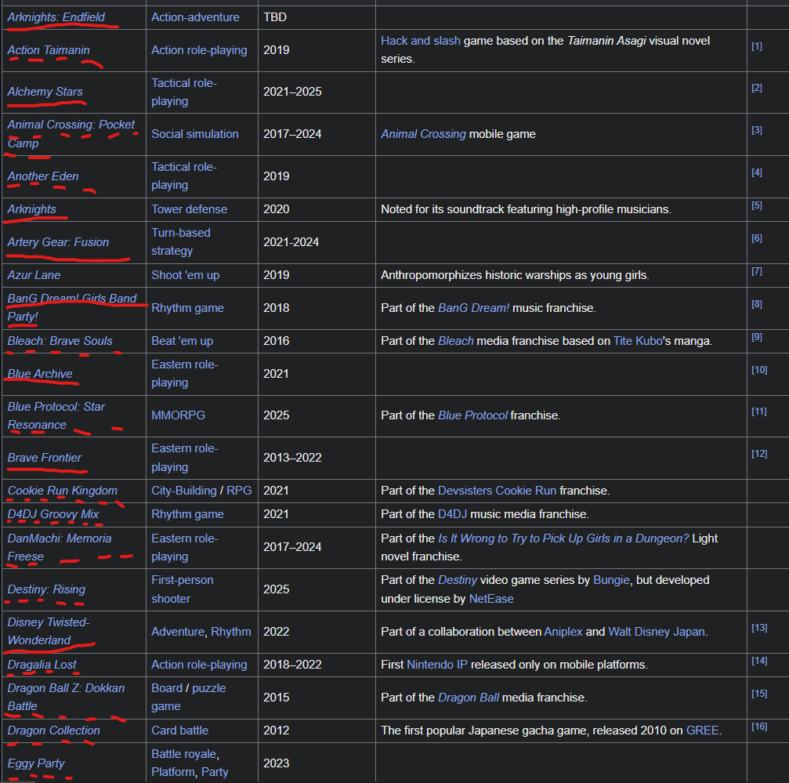Click the Walt Disney Japan link
This screenshot has height=783, width=789.
[x=656, y=632]
